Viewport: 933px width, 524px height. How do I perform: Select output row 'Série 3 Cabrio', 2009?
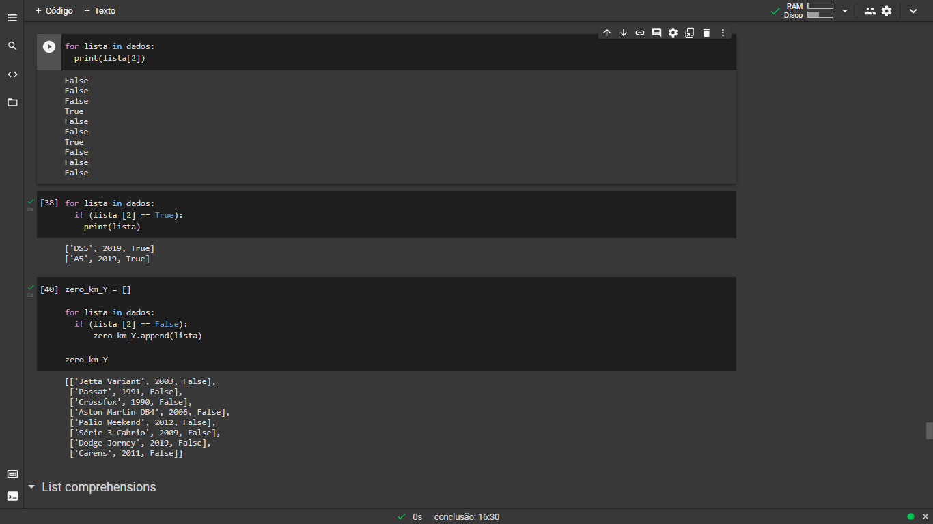[145, 433]
